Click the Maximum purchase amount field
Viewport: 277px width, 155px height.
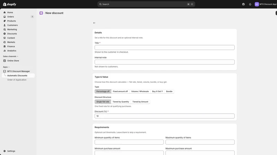(x=200, y=153)
